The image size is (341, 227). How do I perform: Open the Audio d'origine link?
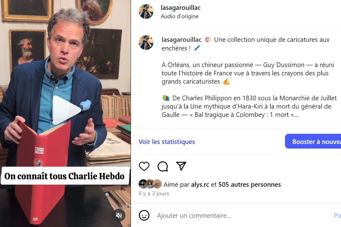[179, 16]
